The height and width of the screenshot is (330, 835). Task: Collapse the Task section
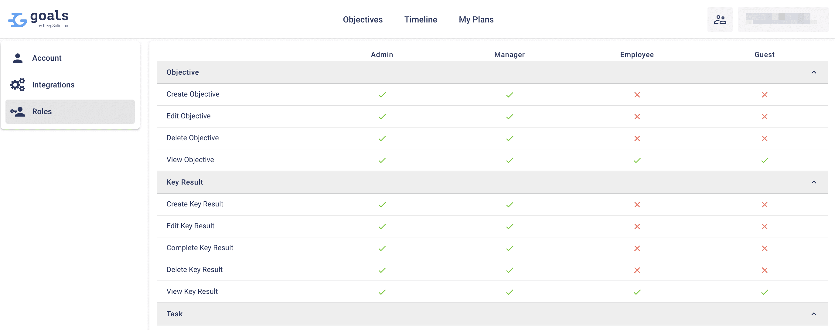(x=813, y=314)
